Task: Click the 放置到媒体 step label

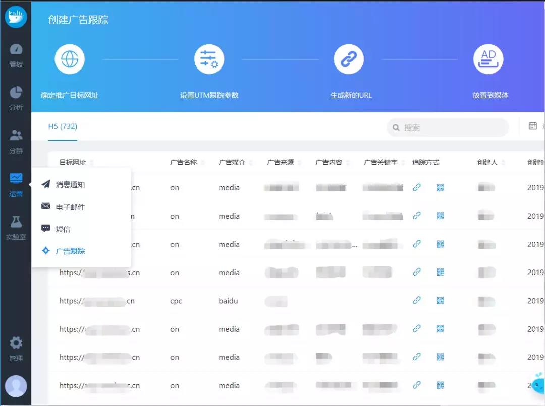Action: click(490, 95)
